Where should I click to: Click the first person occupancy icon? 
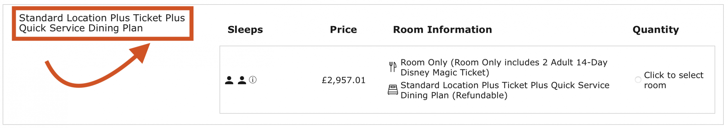[x=229, y=80]
